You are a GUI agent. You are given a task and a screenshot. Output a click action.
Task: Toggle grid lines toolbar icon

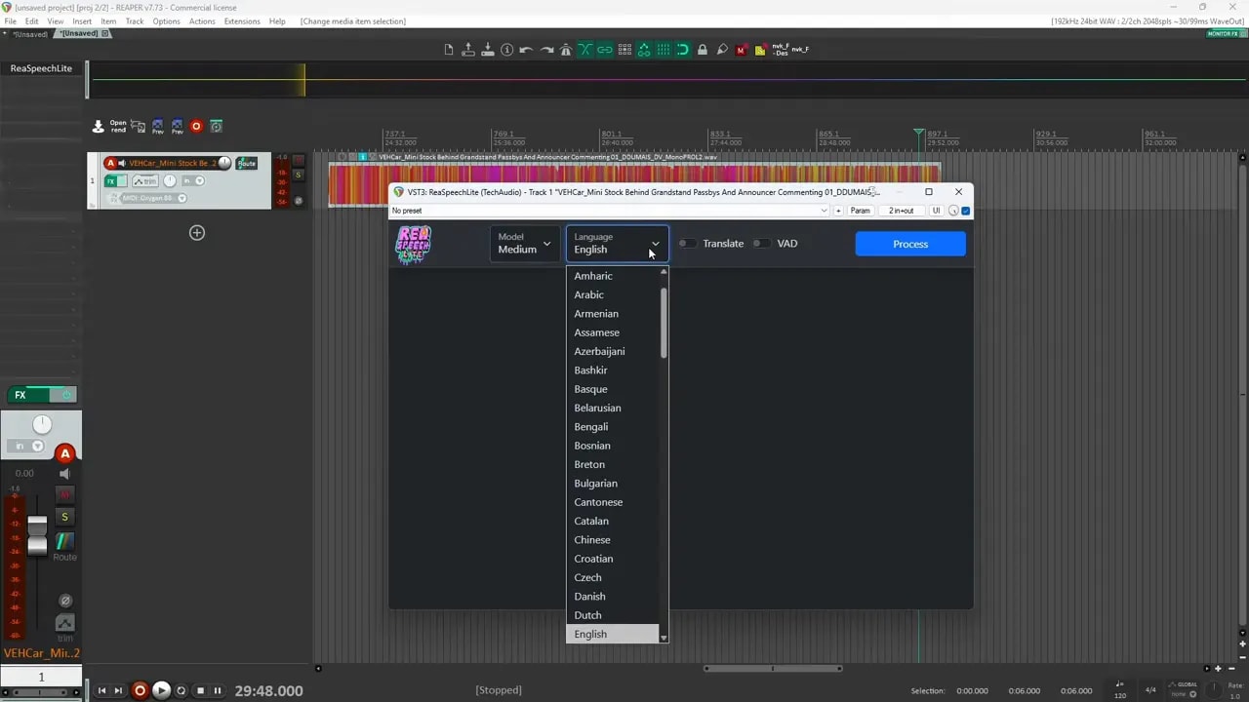click(x=664, y=50)
